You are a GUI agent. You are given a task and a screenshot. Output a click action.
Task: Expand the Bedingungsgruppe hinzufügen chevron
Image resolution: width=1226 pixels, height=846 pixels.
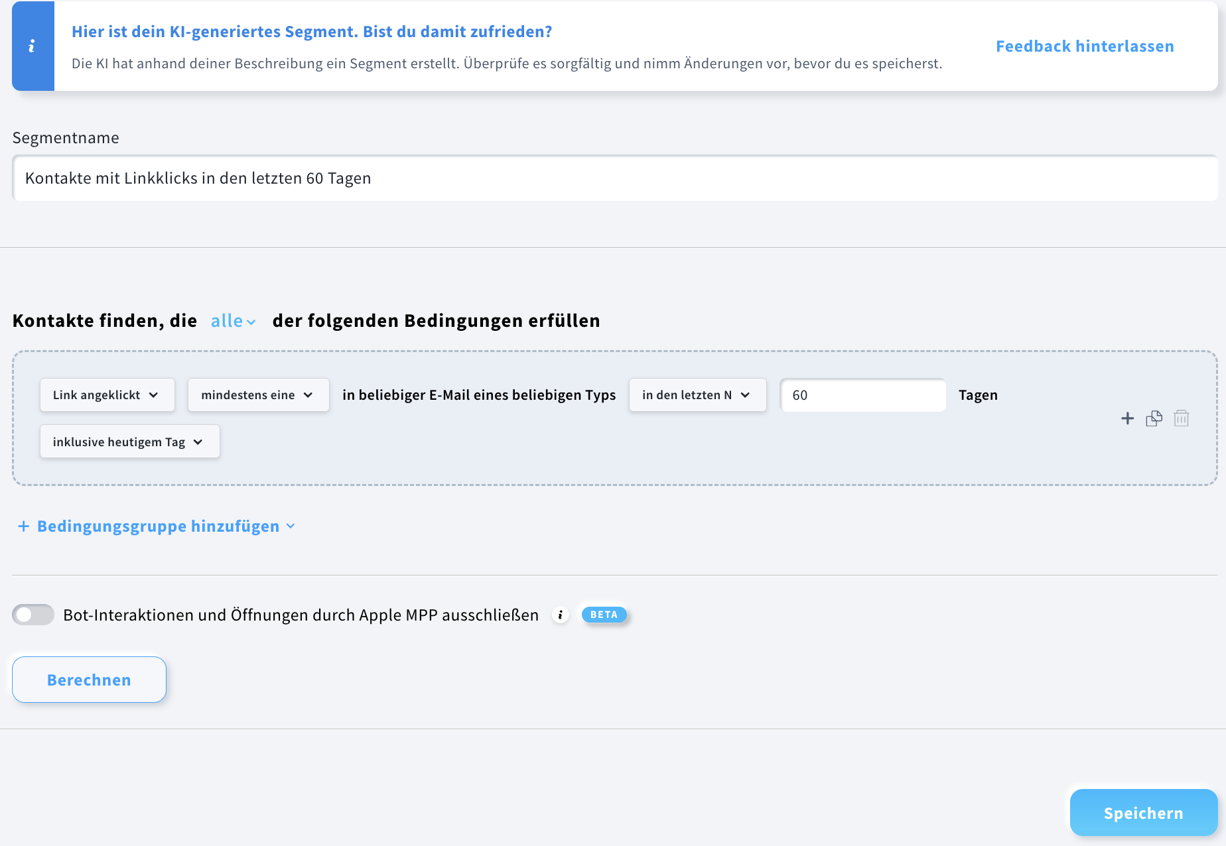[x=290, y=526]
